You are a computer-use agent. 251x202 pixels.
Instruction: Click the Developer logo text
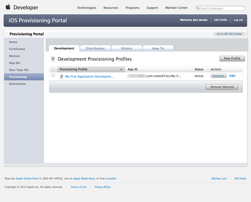point(26,8)
